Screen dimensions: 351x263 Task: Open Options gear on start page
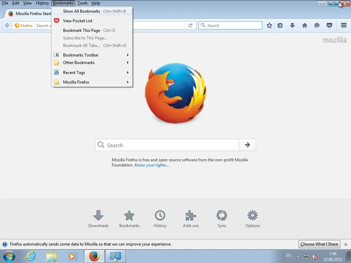253,219
